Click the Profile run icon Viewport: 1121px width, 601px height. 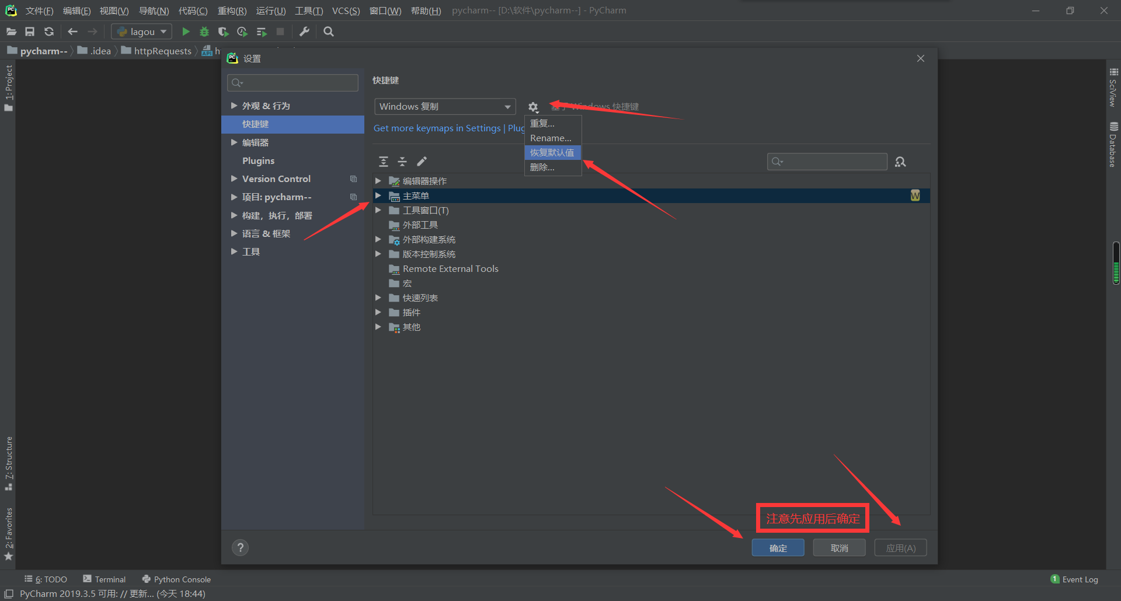pos(242,32)
